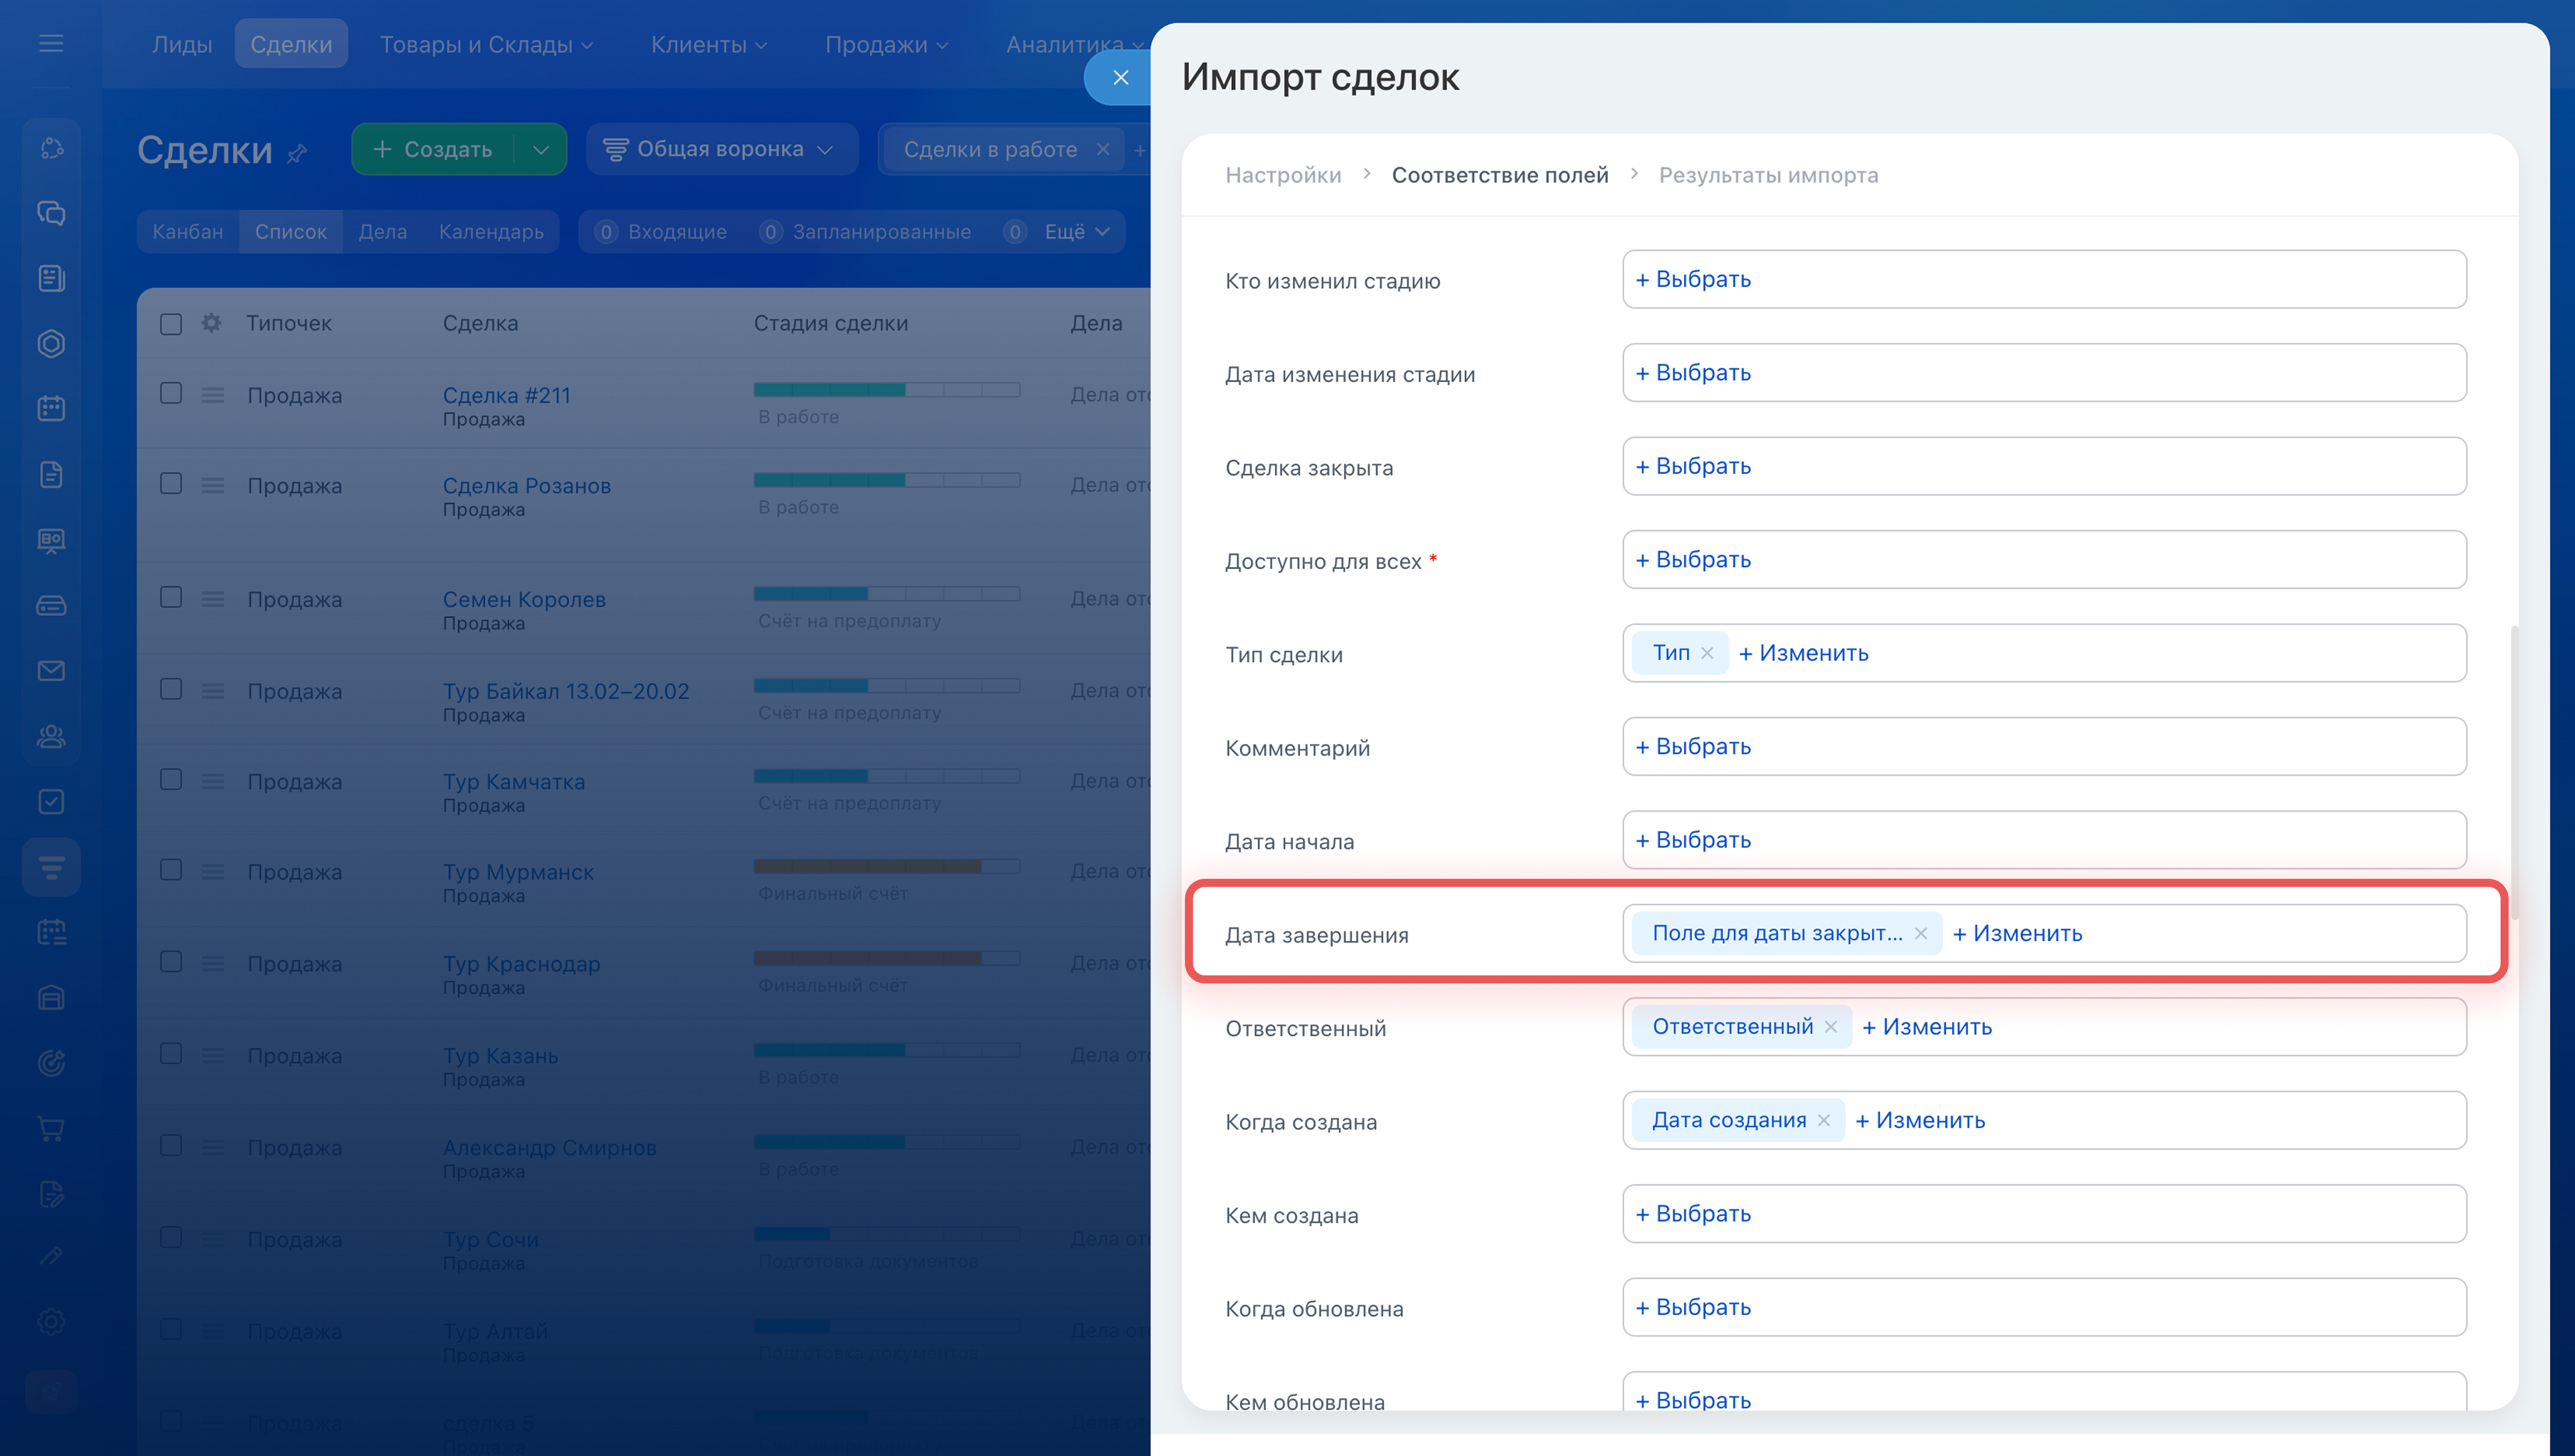This screenshot has width=2575, height=1456.
Task: Expand the Общая воронка dropdown
Action: 720,149
